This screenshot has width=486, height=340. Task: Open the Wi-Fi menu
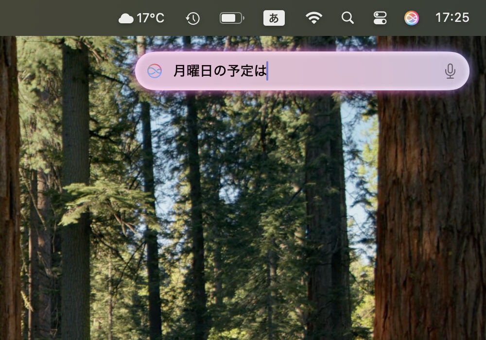[313, 18]
